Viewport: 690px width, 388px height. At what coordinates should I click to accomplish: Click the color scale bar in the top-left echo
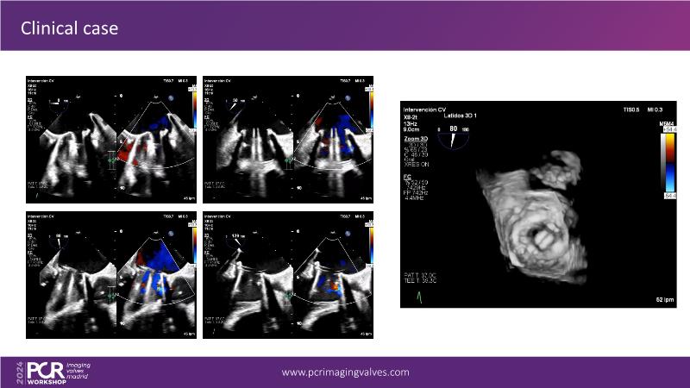click(193, 101)
